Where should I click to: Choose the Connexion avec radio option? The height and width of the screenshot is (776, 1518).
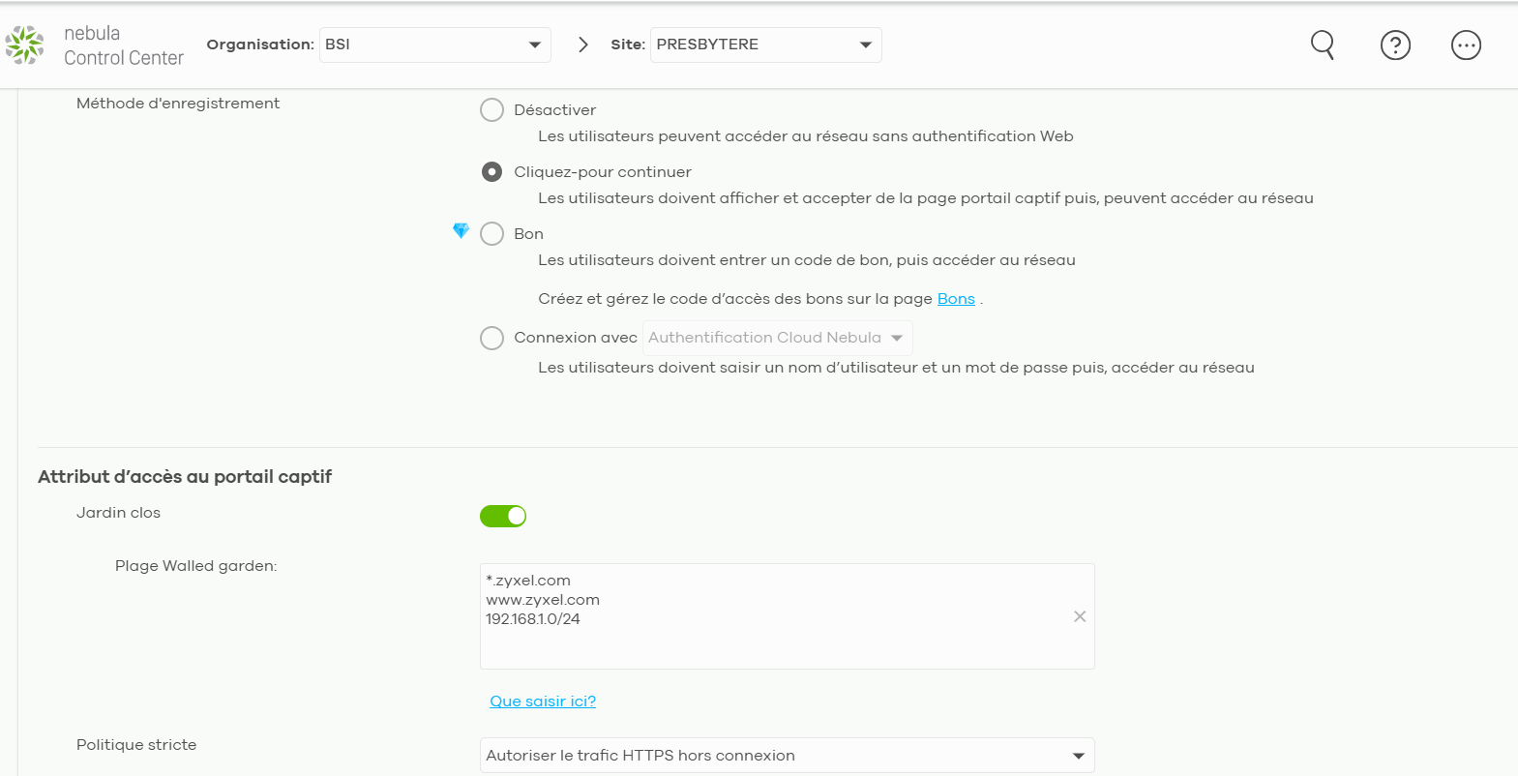(491, 338)
